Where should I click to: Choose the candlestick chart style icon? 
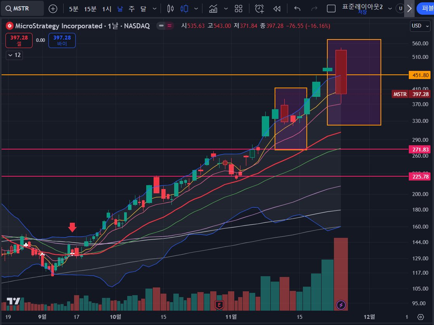point(184,9)
